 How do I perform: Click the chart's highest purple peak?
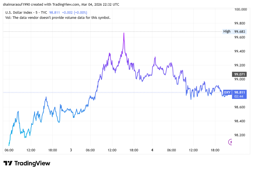(124, 33)
